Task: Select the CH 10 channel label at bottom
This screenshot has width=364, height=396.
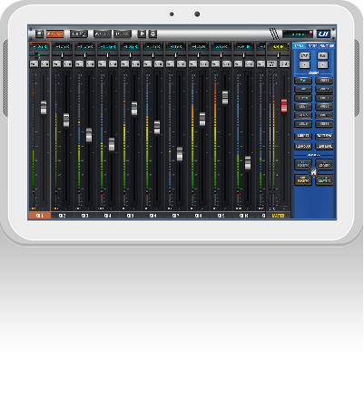Action: click(244, 216)
